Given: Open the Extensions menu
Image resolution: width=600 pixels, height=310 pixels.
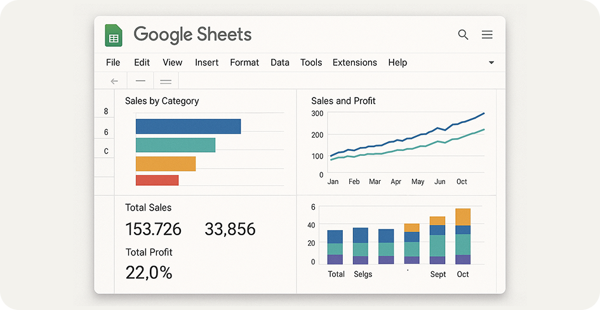Looking at the screenshot, I should [354, 63].
